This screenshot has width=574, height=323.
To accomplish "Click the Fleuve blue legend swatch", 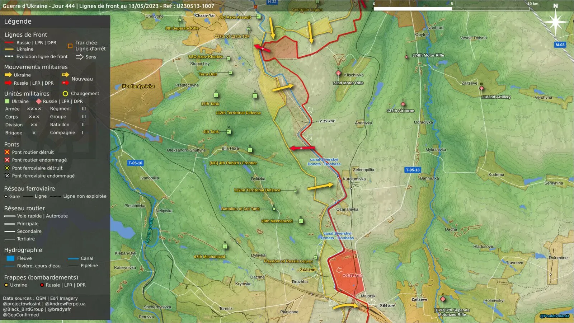I will pyautogui.click(x=10, y=258).
